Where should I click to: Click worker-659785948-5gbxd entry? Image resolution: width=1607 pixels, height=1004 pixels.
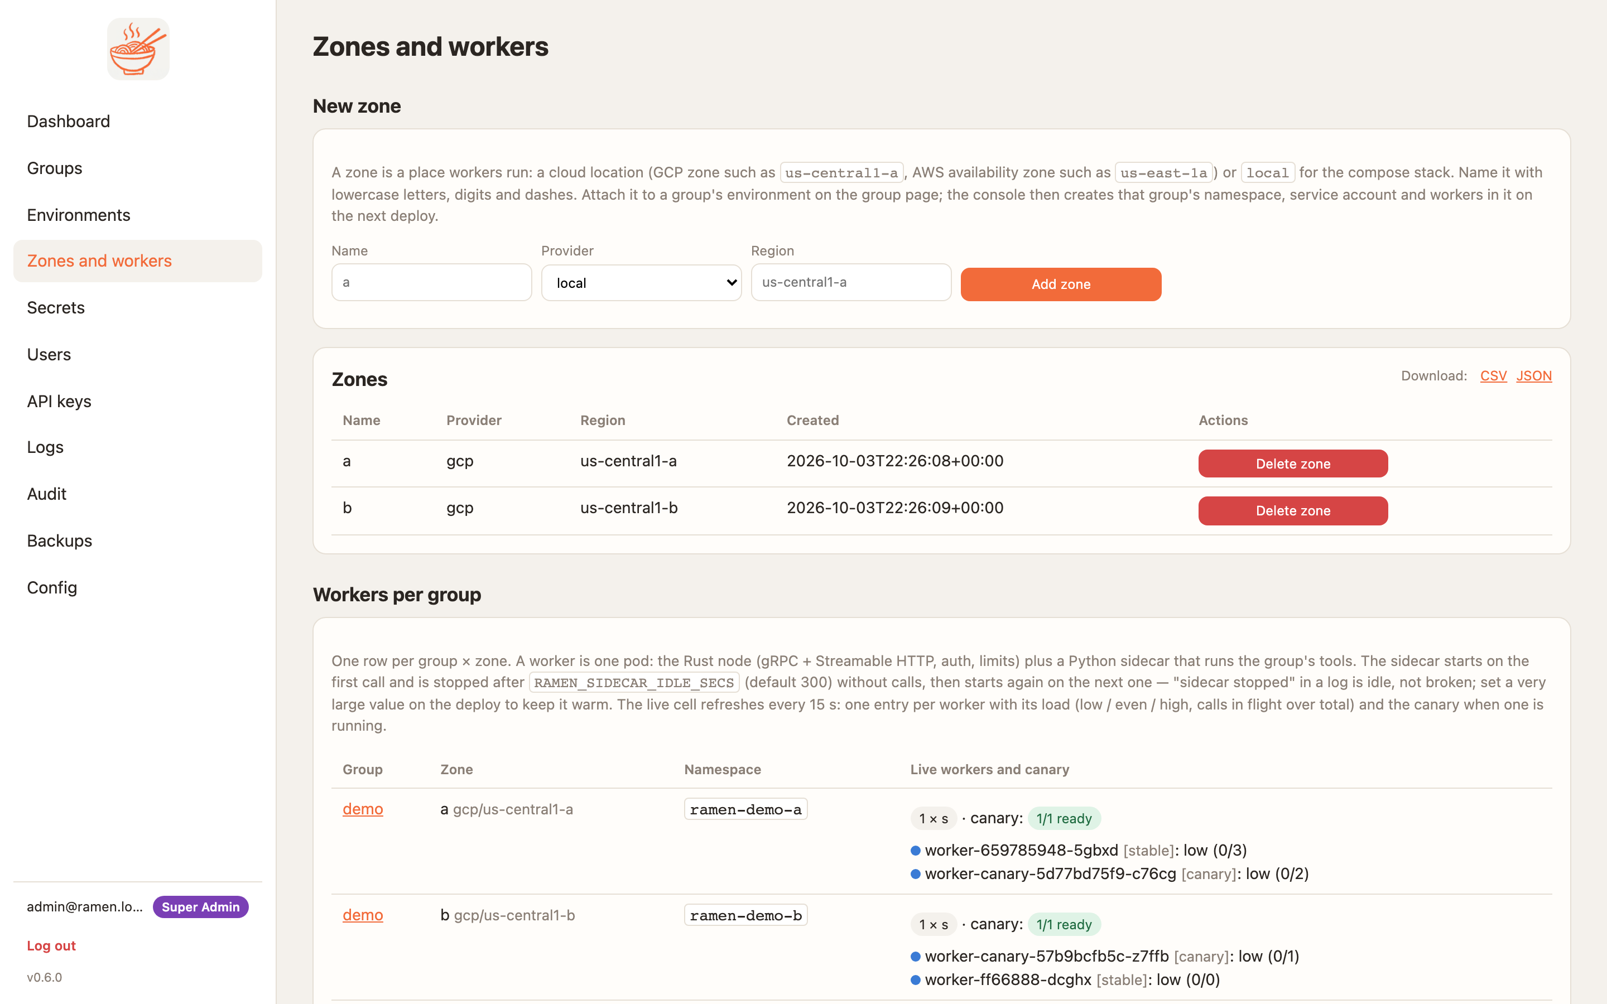click(x=1079, y=850)
